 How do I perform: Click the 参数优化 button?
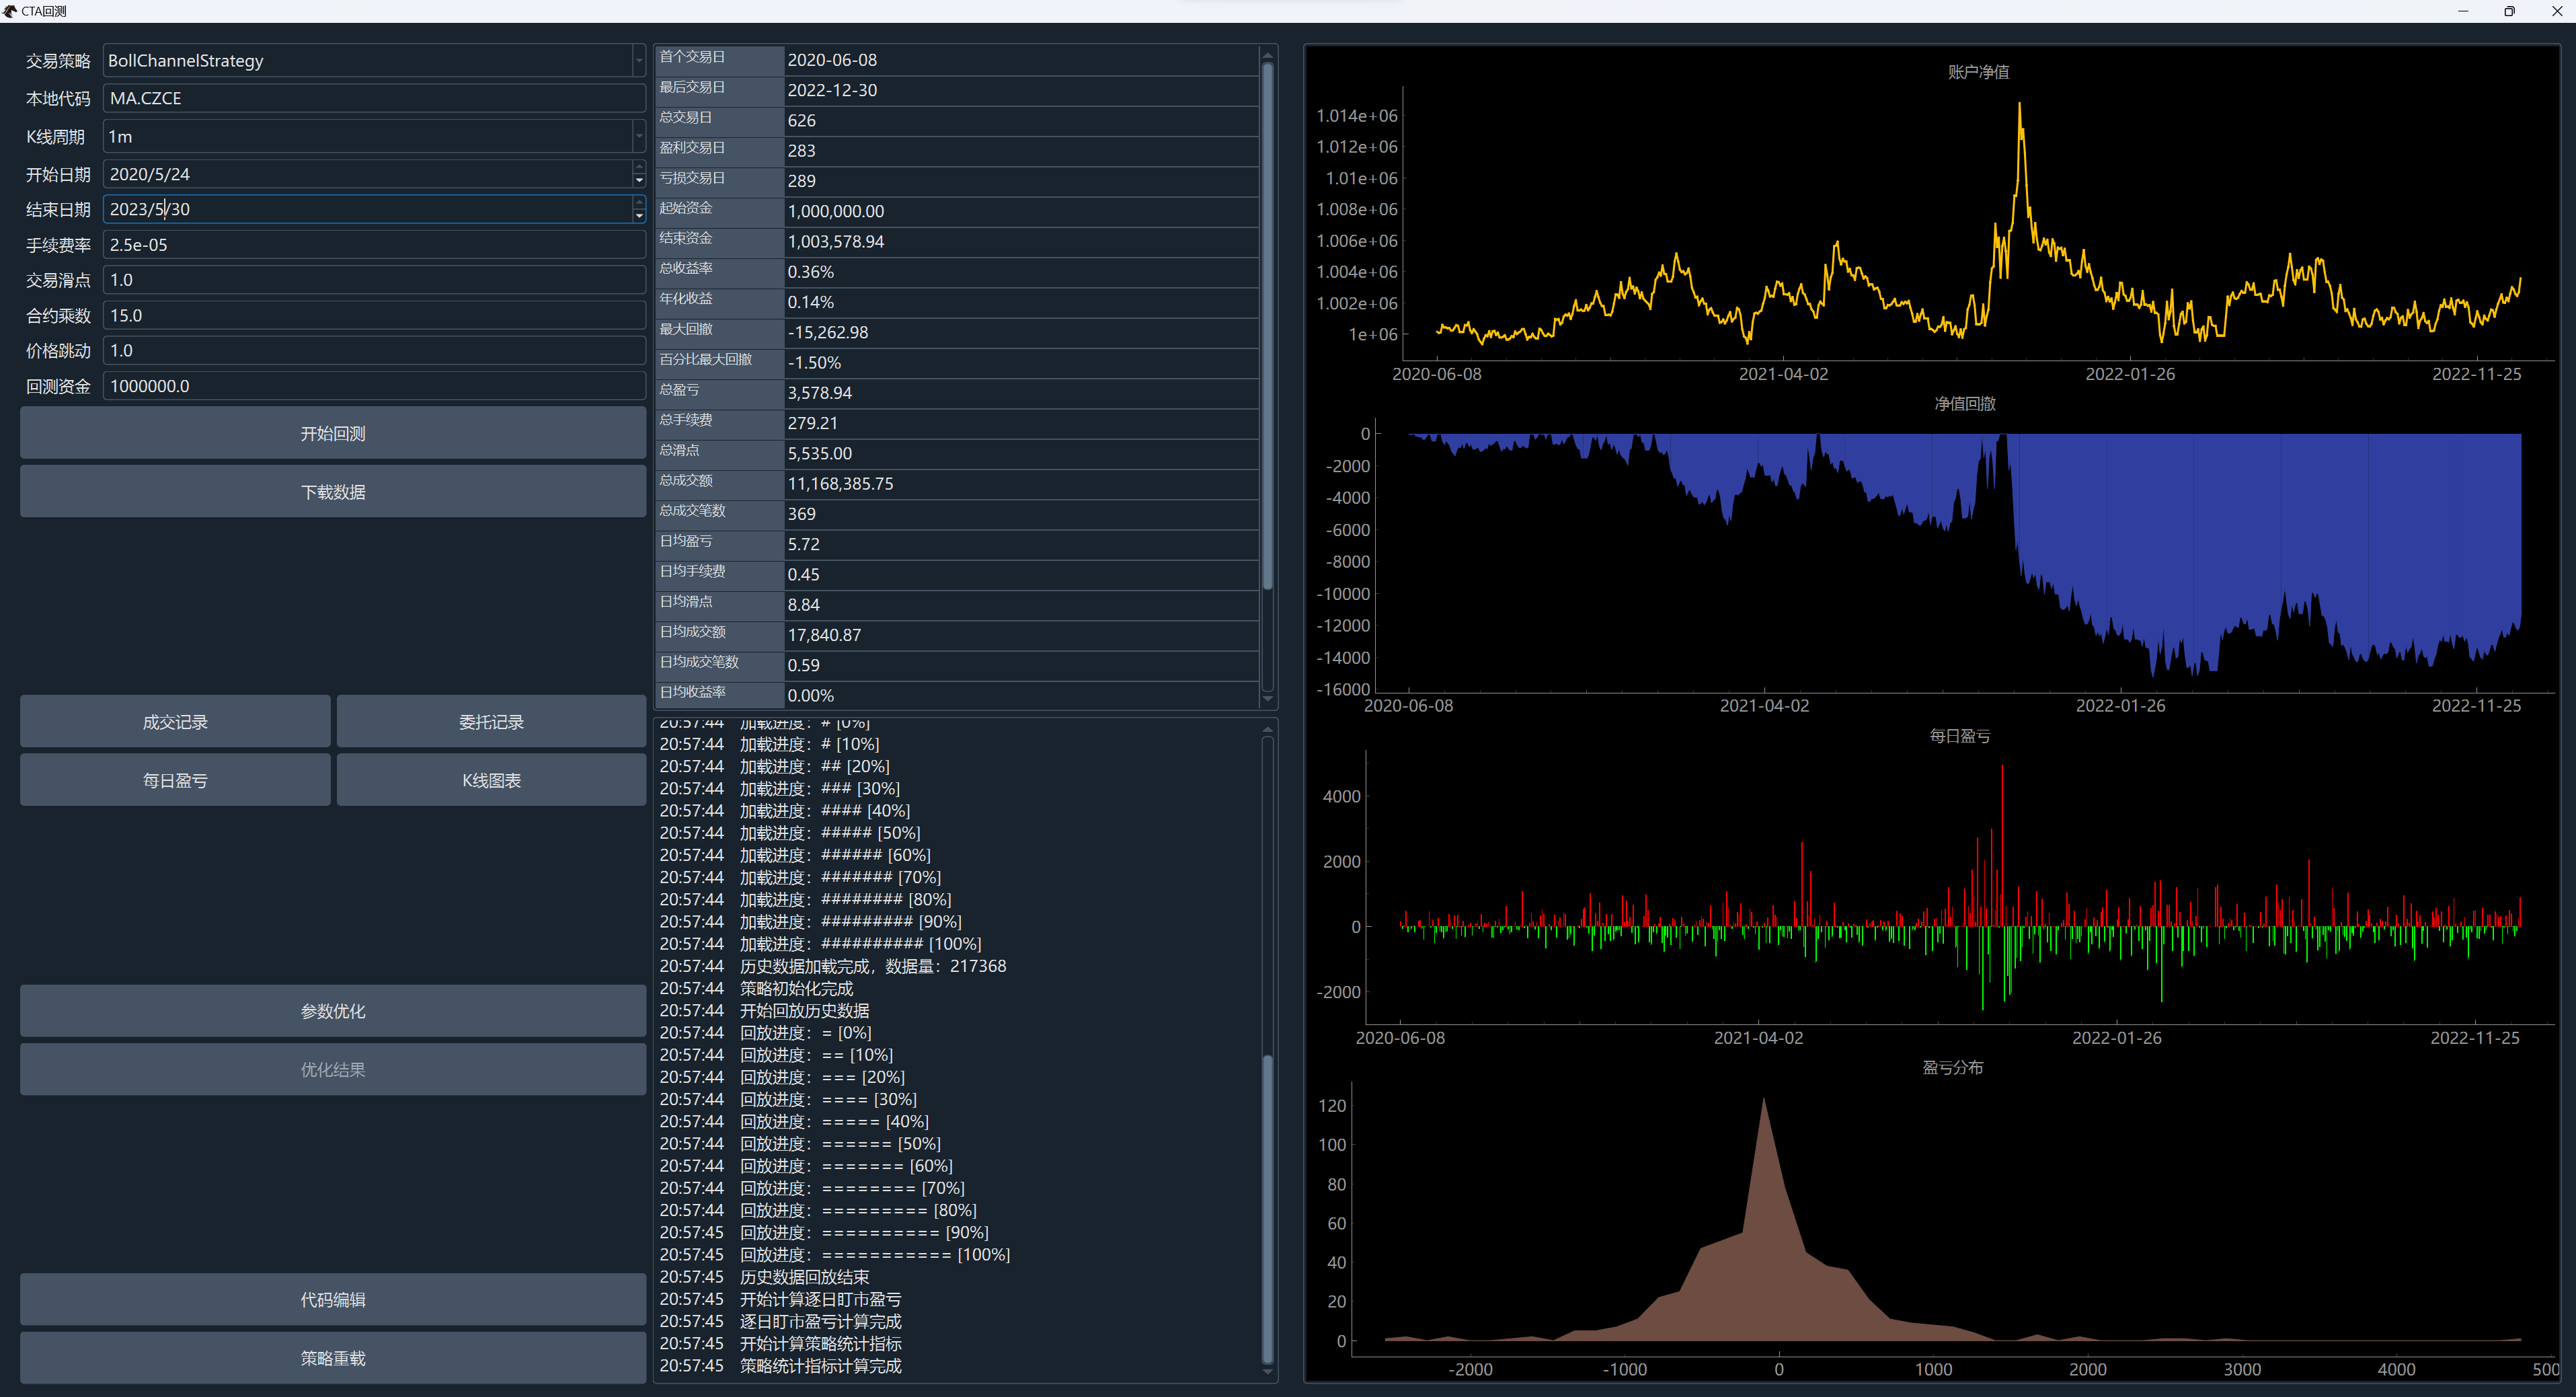[333, 1011]
